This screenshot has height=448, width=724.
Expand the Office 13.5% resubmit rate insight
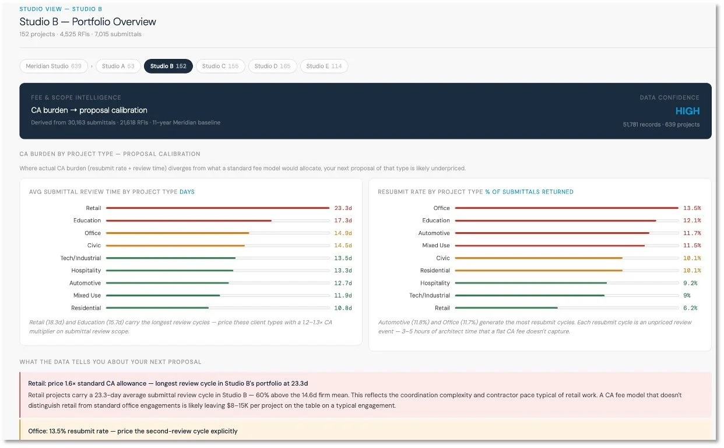365,430
